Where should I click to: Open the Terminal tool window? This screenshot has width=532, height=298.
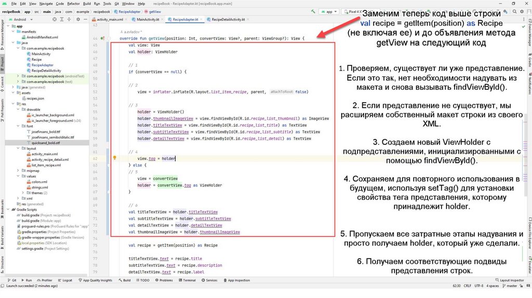[x=187, y=280]
